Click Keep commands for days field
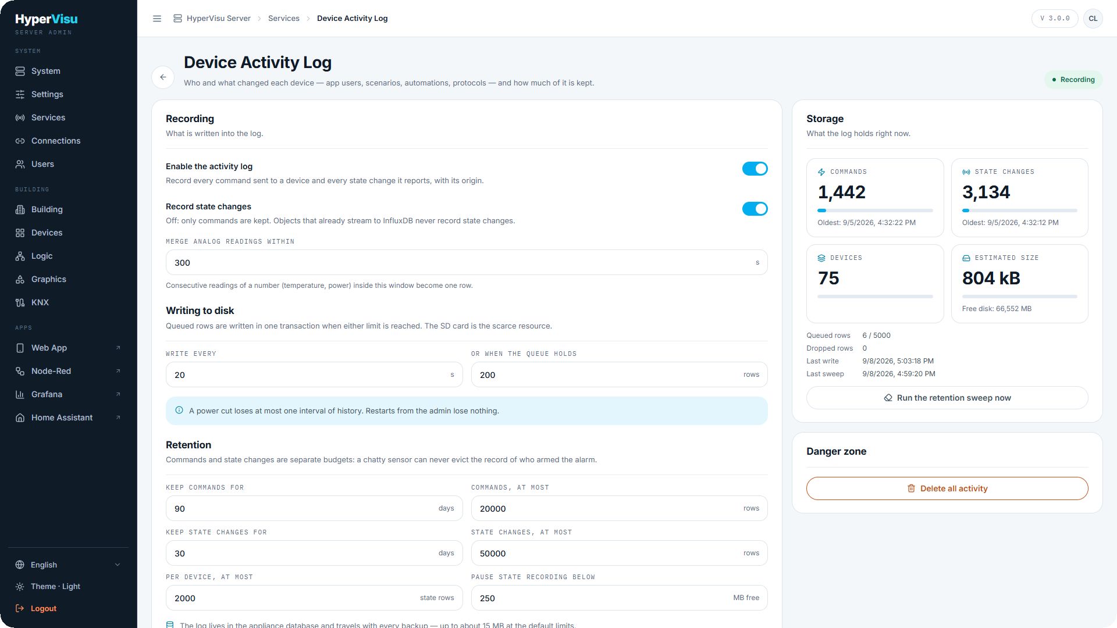 (314, 508)
